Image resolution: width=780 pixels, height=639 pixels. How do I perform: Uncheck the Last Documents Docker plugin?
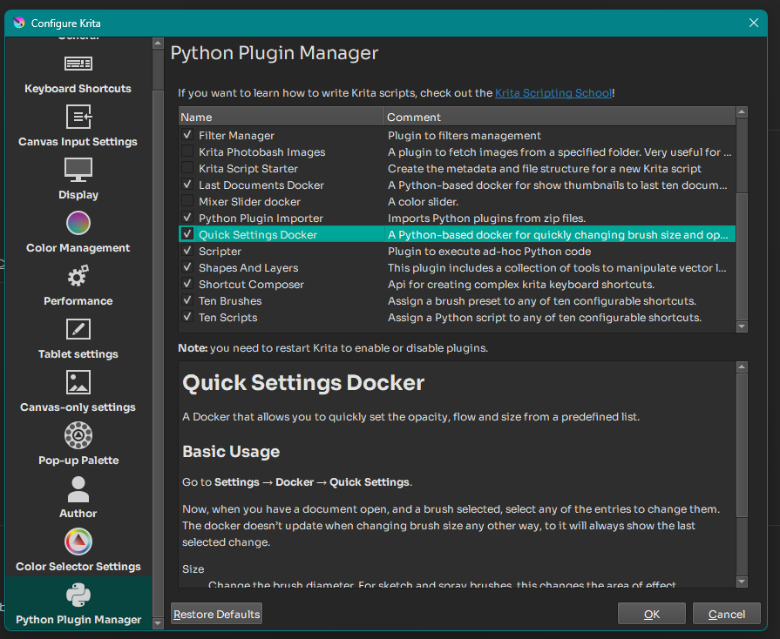(187, 185)
